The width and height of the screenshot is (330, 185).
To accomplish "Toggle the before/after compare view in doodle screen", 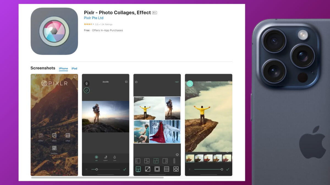I will click(126, 82).
